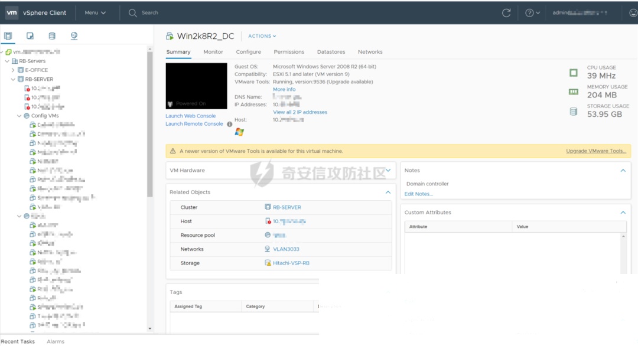Open the ACTIONS dropdown
The image size is (638, 346).
pyautogui.click(x=262, y=36)
